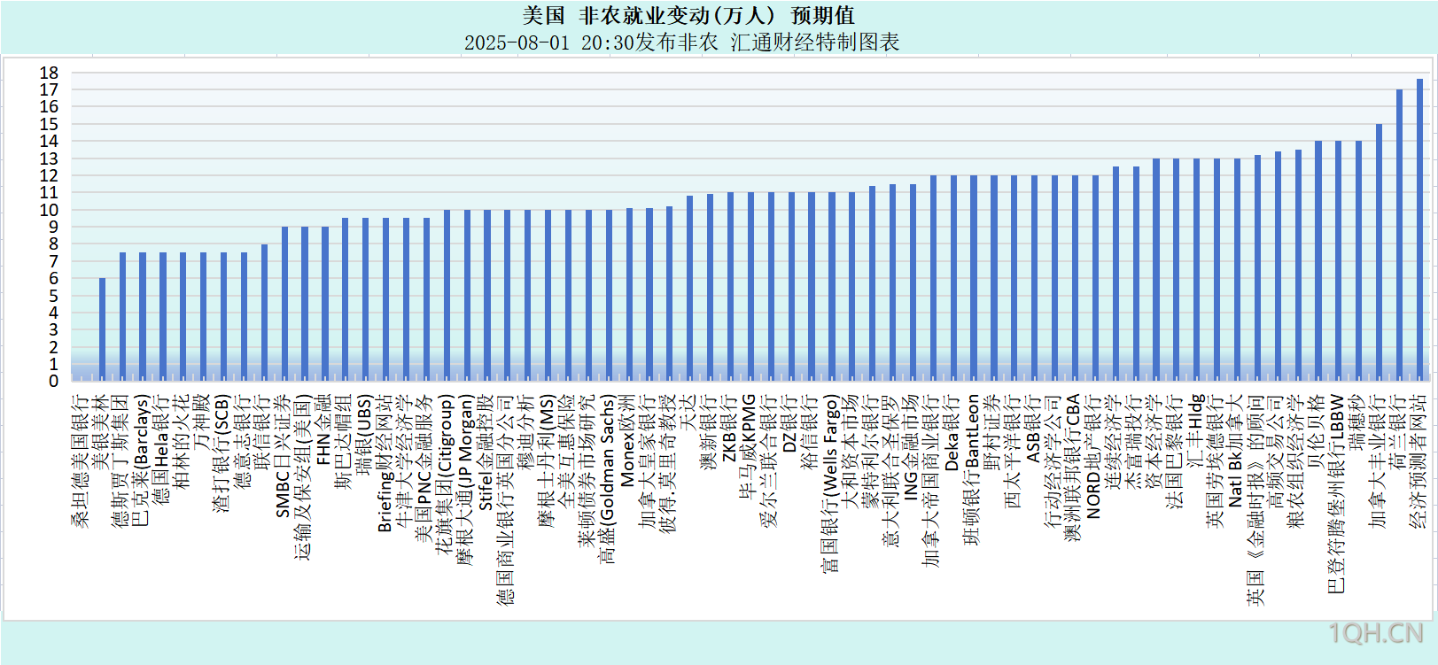1438x665 pixels.
Task: Pick the 穆迪分析 axis label
Action: pyautogui.click(x=527, y=433)
